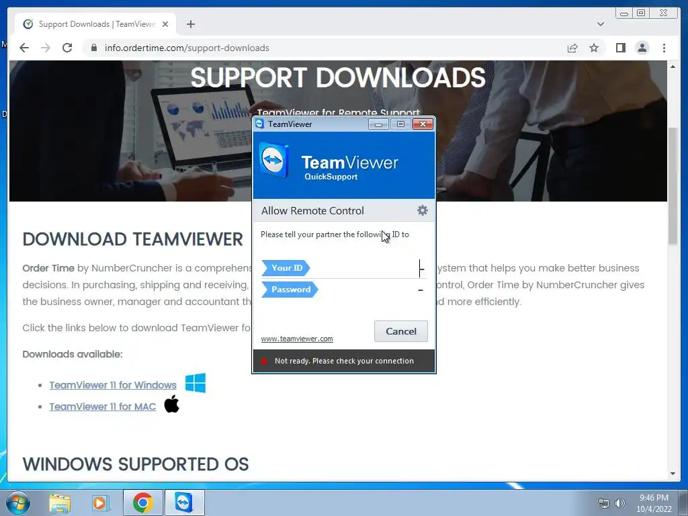688x516 pixels.
Task: Minimize the TeamViewer window
Action: click(378, 124)
